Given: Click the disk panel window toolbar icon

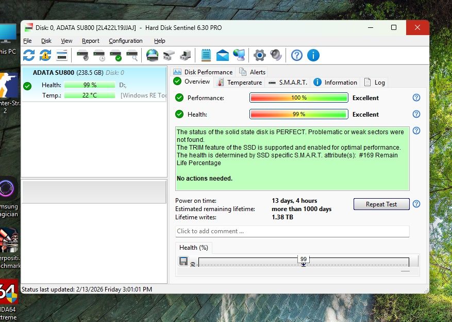Looking at the screenshot, I should coord(62,55).
